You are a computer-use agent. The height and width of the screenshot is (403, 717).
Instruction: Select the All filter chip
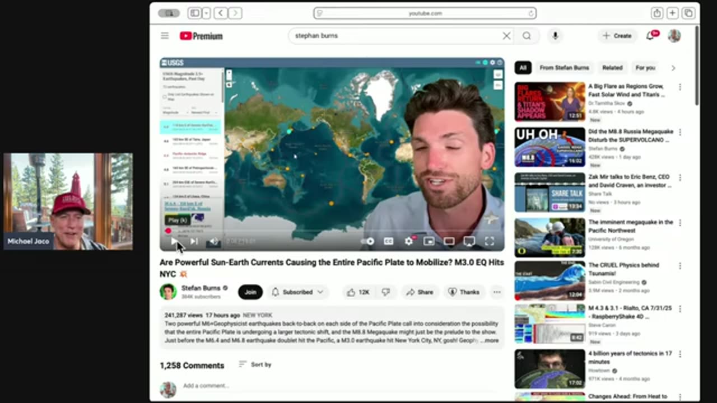tap(523, 68)
